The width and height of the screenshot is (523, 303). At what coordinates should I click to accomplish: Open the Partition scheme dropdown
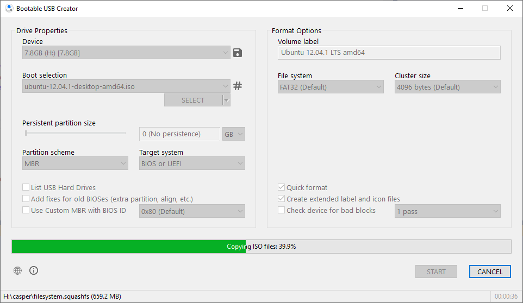coord(75,163)
